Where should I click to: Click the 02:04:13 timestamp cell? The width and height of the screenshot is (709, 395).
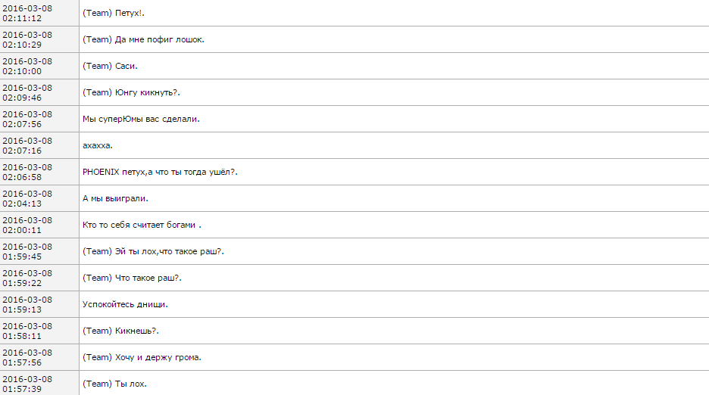tap(27, 198)
